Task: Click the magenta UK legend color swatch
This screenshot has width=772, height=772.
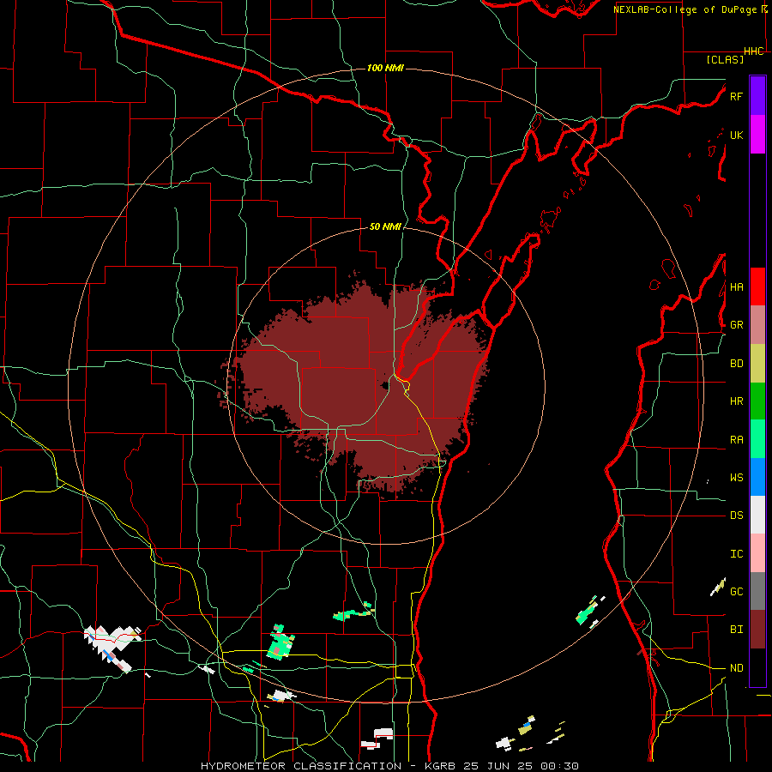Action: coord(757,135)
